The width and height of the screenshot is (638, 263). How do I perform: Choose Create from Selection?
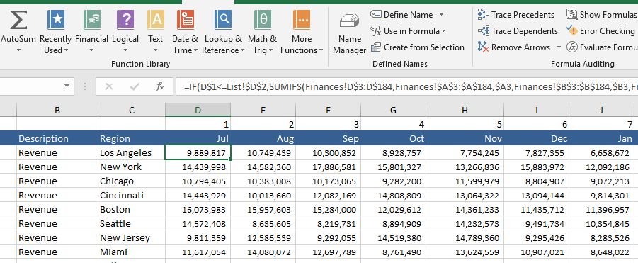coord(418,47)
